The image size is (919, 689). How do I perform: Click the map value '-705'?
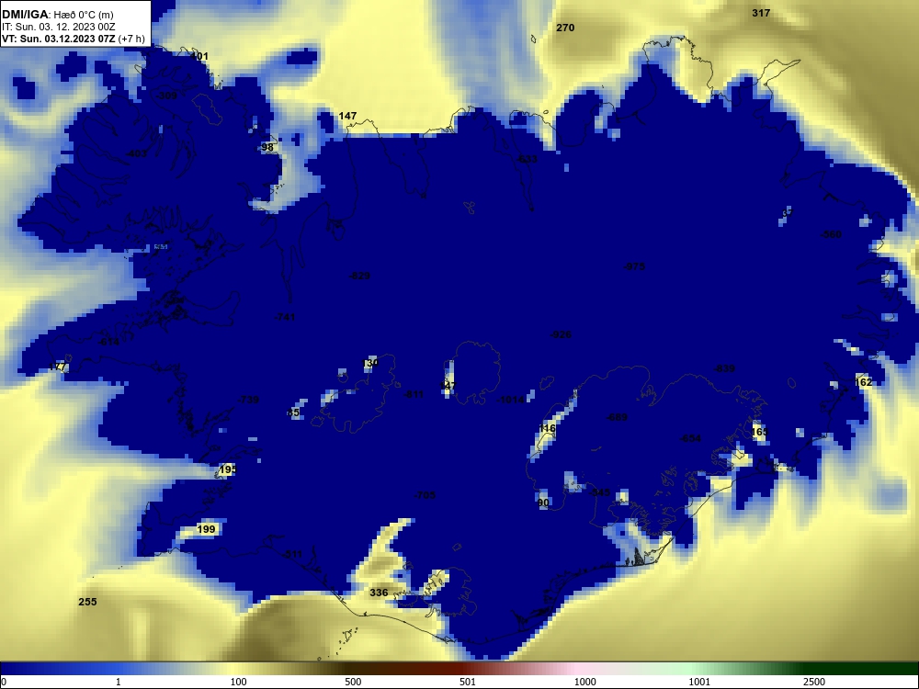tap(425, 495)
